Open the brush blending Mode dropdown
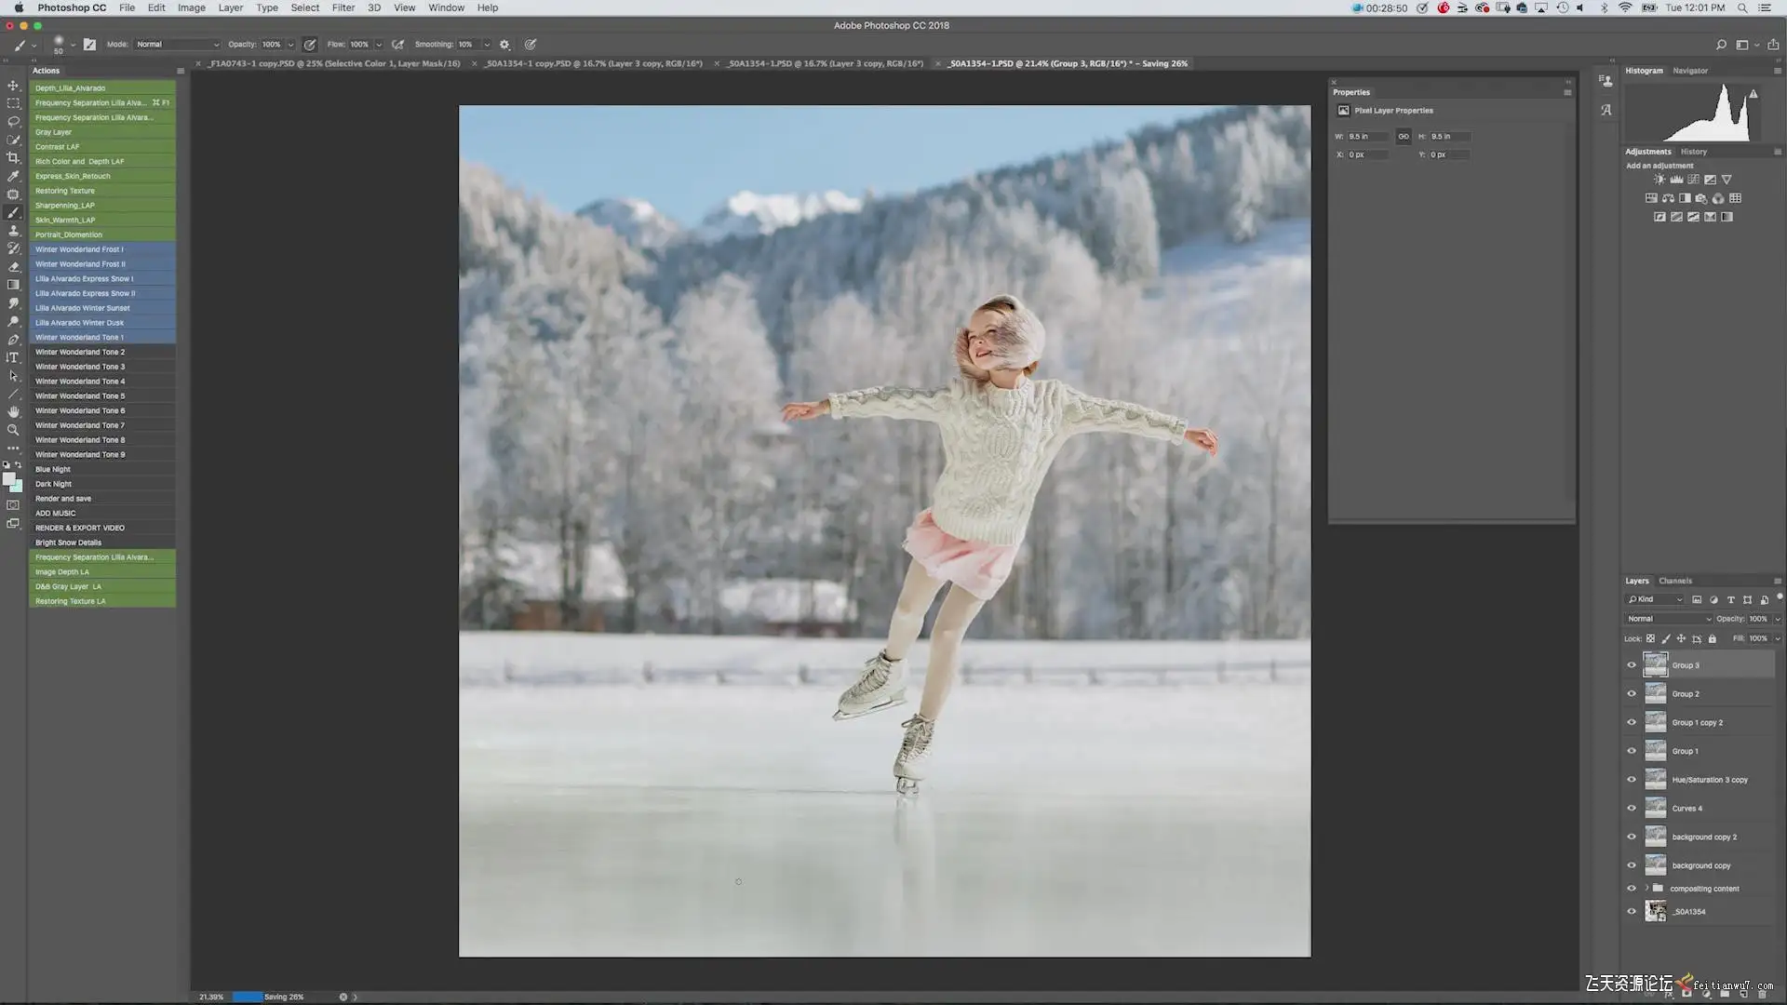 click(177, 44)
